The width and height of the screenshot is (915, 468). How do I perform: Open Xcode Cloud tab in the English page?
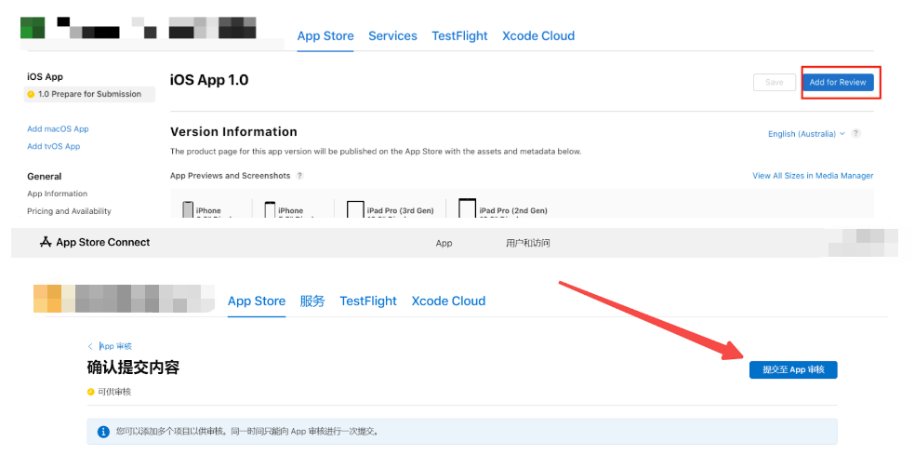(x=538, y=36)
